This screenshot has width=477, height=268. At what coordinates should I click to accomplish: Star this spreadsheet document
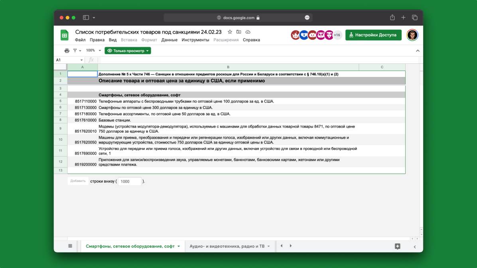pos(230,32)
